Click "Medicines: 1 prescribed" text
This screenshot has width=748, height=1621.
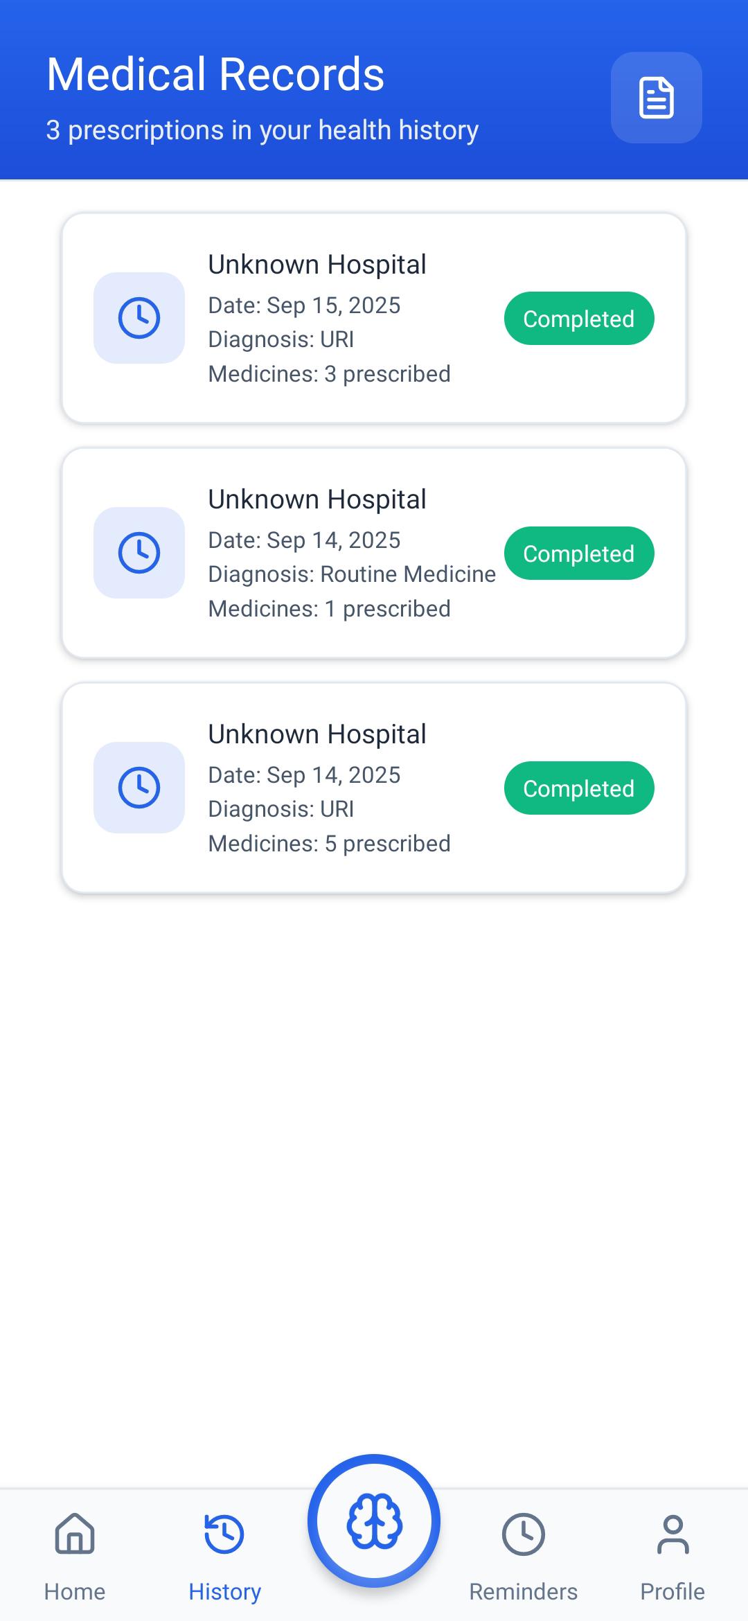coord(330,609)
